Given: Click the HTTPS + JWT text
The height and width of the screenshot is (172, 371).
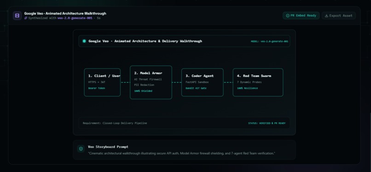Looking at the screenshot, I should tap(97, 82).
